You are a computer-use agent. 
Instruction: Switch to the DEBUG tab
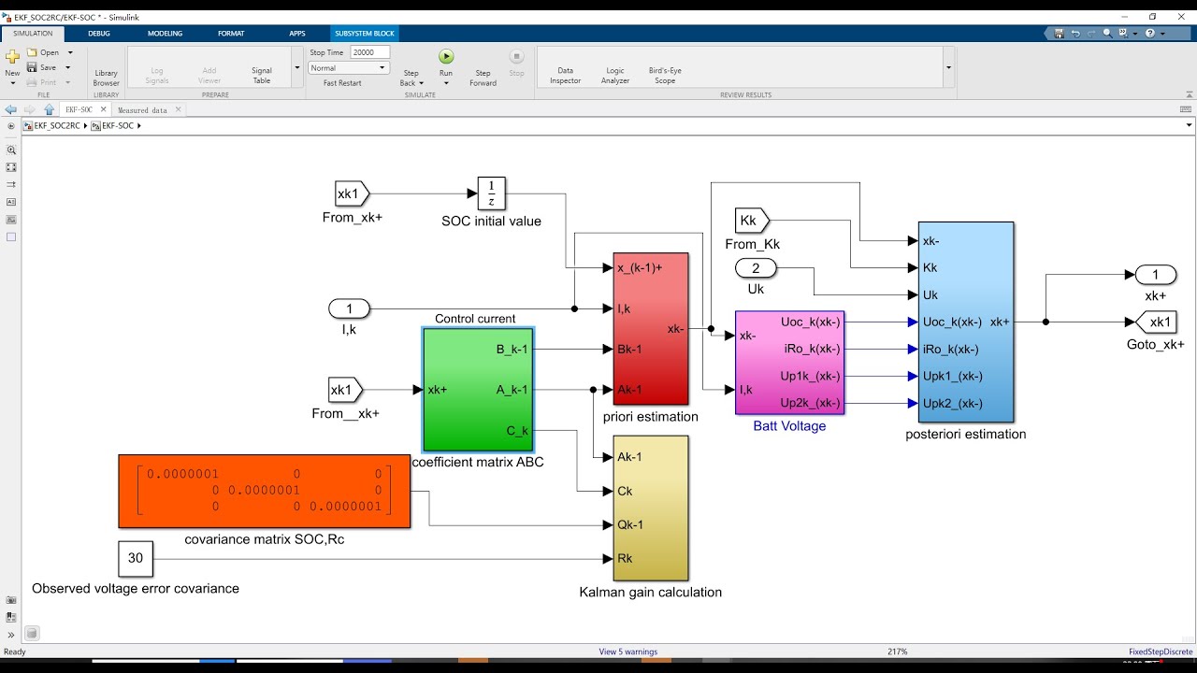pyautogui.click(x=99, y=33)
